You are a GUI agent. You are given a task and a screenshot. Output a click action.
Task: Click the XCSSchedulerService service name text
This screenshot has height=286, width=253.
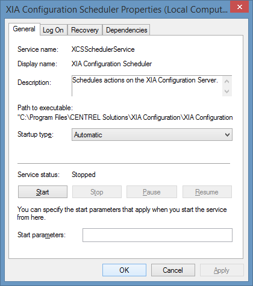pos(103,49)
